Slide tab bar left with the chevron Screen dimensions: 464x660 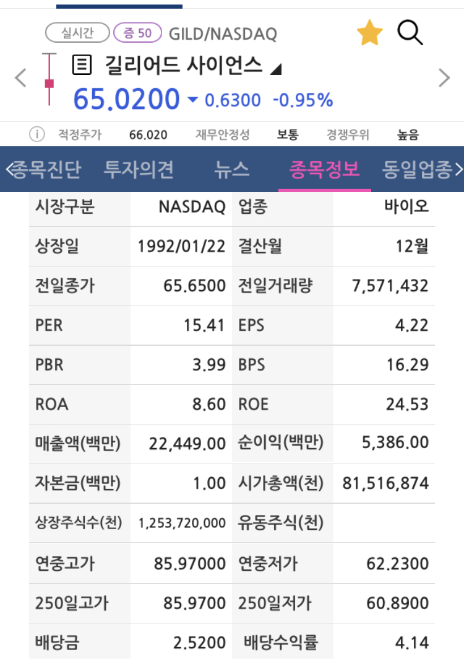click(x=10, y=169)
